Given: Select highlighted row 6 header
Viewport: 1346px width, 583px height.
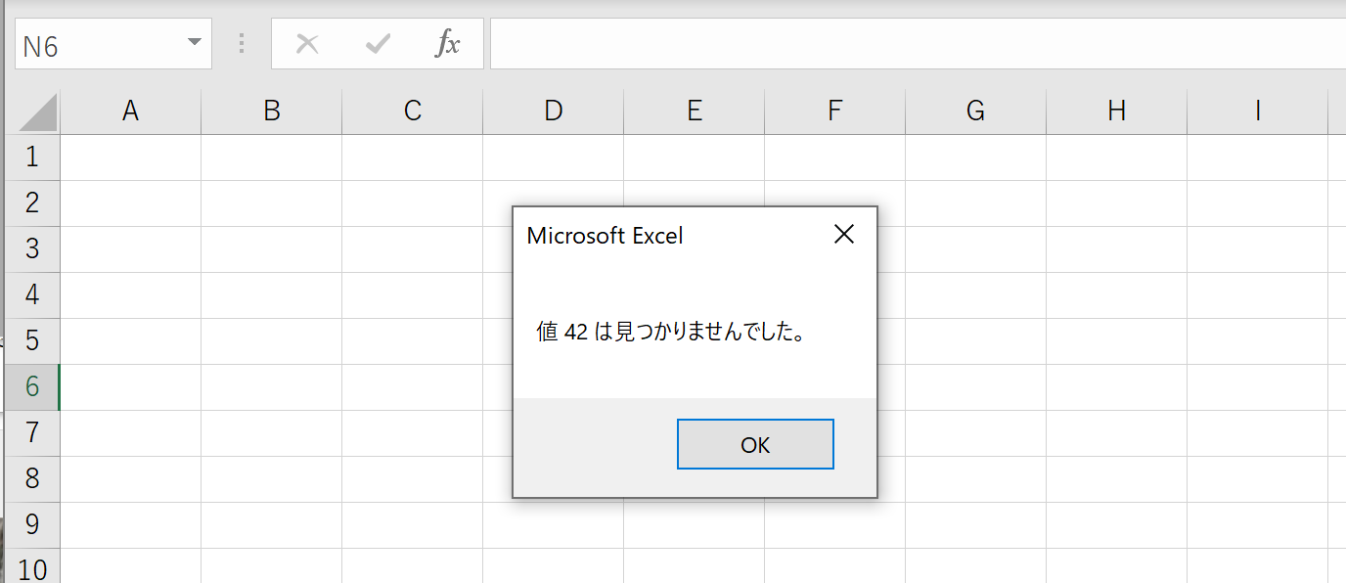Looking at the screenshot, I should [x=32, y=386].
